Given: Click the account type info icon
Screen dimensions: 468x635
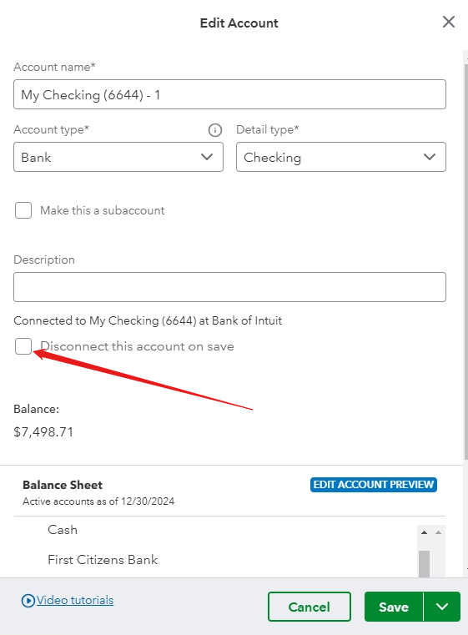Looking at the screenshot, I should click(x=215, y=130).
